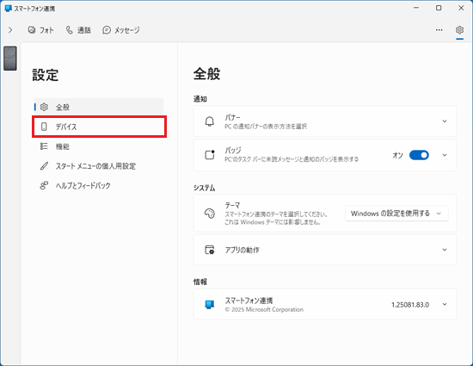473x366 pixels.
Task: Switch to the 通話 tab
Action: 78,30
